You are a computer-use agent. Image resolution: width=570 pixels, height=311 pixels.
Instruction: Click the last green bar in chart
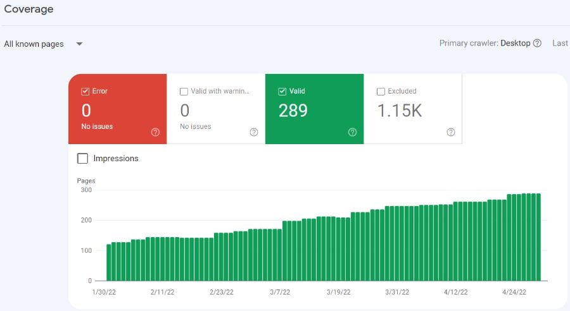[538, 237]
